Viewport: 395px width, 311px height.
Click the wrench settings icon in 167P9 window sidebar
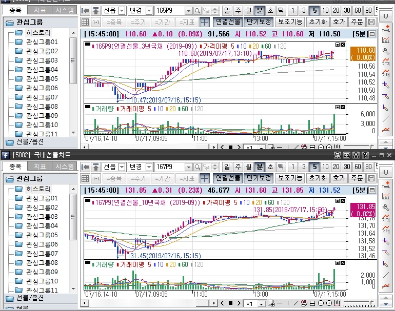pos(386,208)
